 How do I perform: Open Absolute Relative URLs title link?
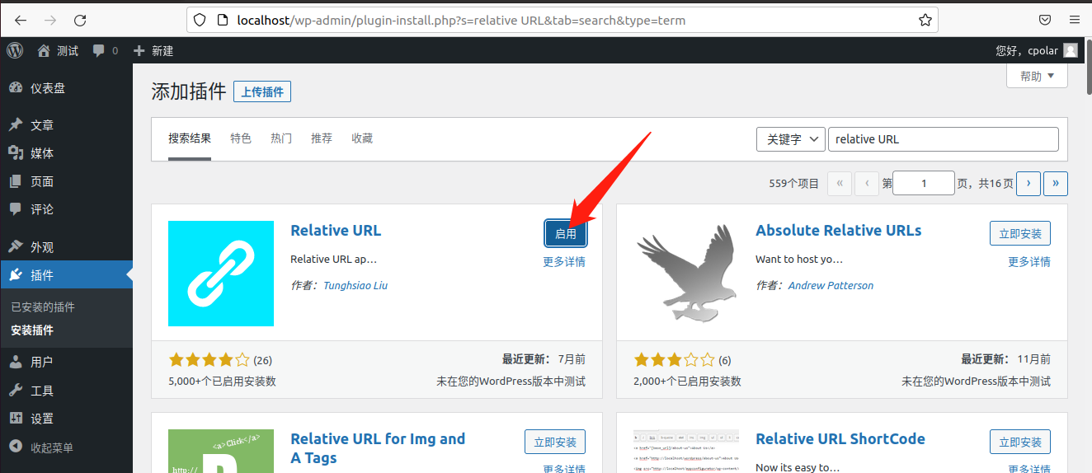(x=839, y=230)
